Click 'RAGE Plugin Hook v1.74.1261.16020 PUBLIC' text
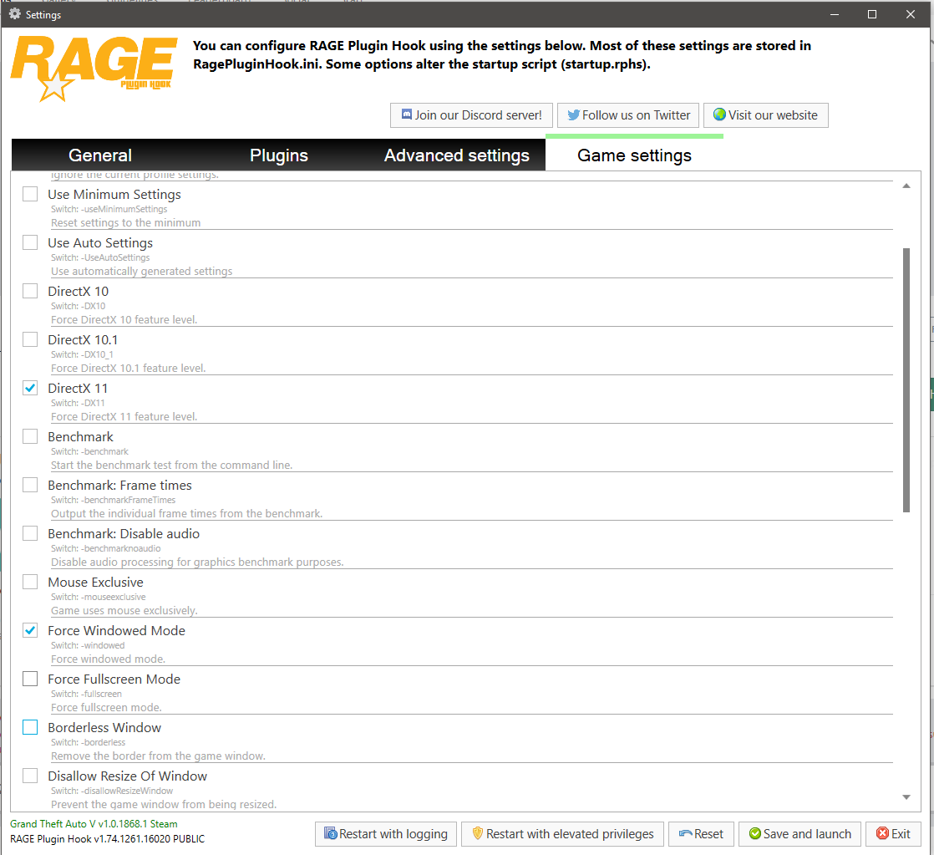This screenshot has height=855, width=934. 107,839
